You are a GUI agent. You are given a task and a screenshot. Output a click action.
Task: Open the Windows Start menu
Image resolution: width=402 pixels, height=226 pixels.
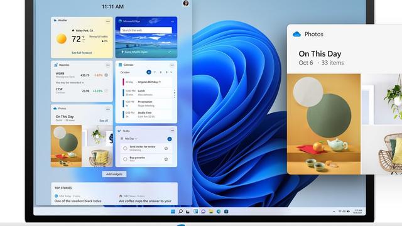coord(173,212)
